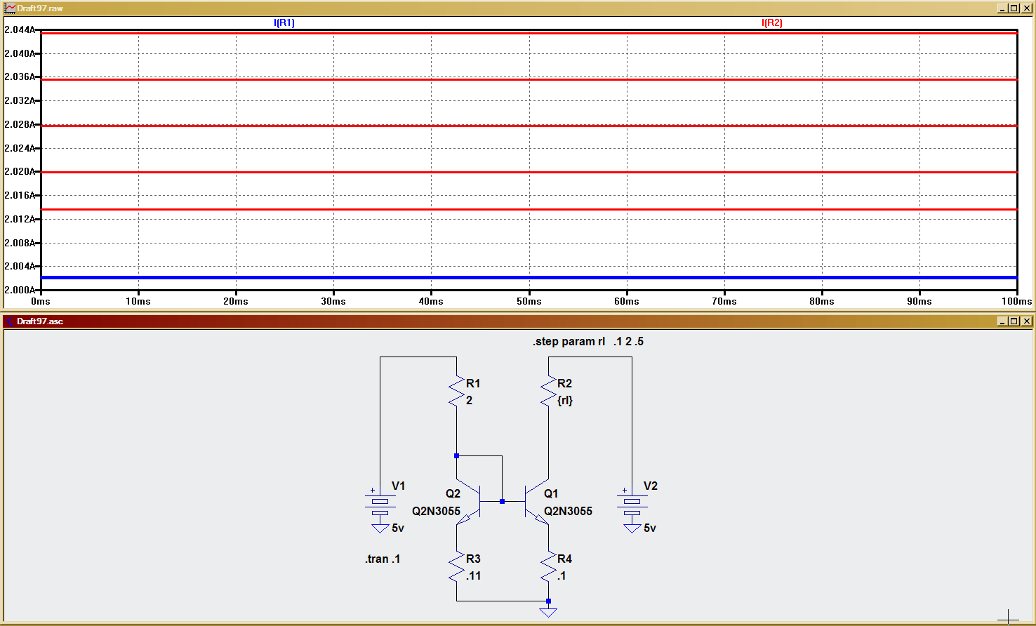1036x626 pixels.
Task: Click the R3 value .11
Action: (474, 576)
